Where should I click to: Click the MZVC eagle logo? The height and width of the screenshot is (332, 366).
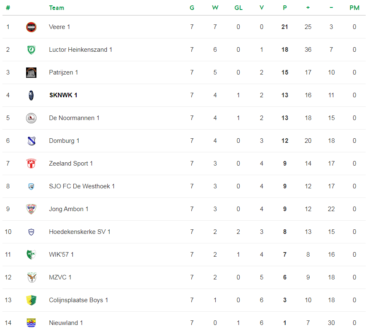(31, 277)
